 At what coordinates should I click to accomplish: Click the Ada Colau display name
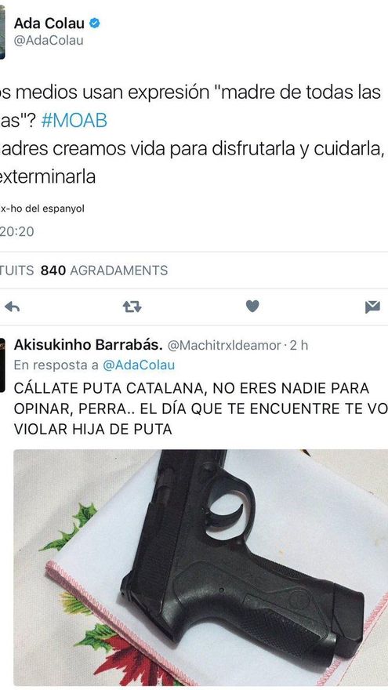coord(49,24)
